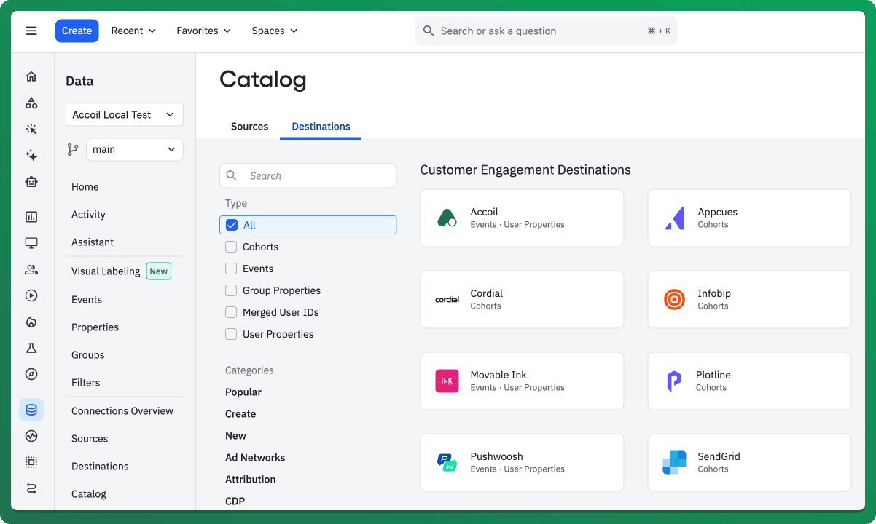
Task: Click the Infobip logo icon
Action: coord(674,299)
